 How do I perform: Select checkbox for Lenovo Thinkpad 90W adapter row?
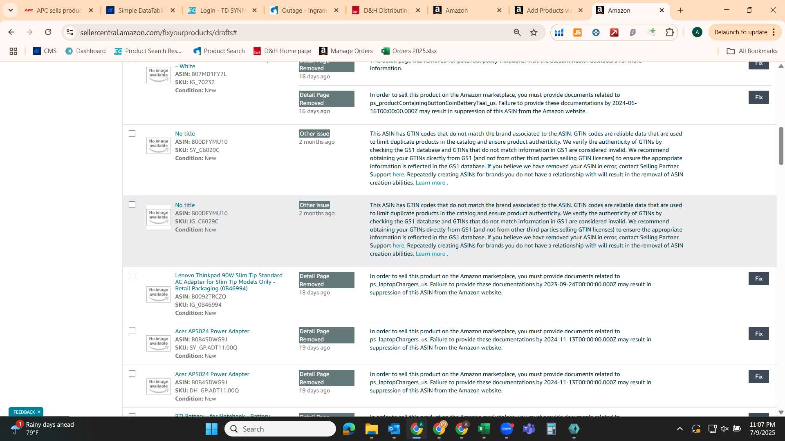tap(132, 276)
